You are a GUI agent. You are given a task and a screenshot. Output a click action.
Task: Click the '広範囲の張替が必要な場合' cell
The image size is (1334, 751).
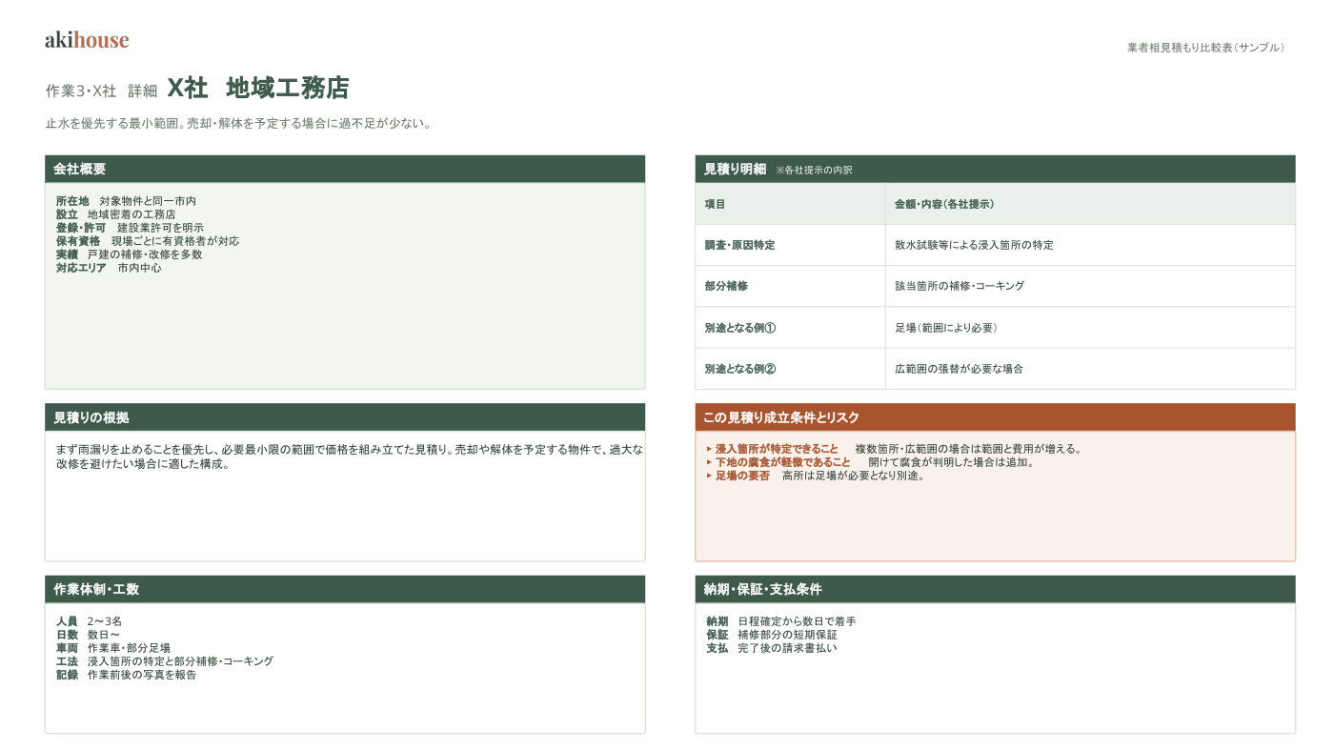coord(1090,369)
